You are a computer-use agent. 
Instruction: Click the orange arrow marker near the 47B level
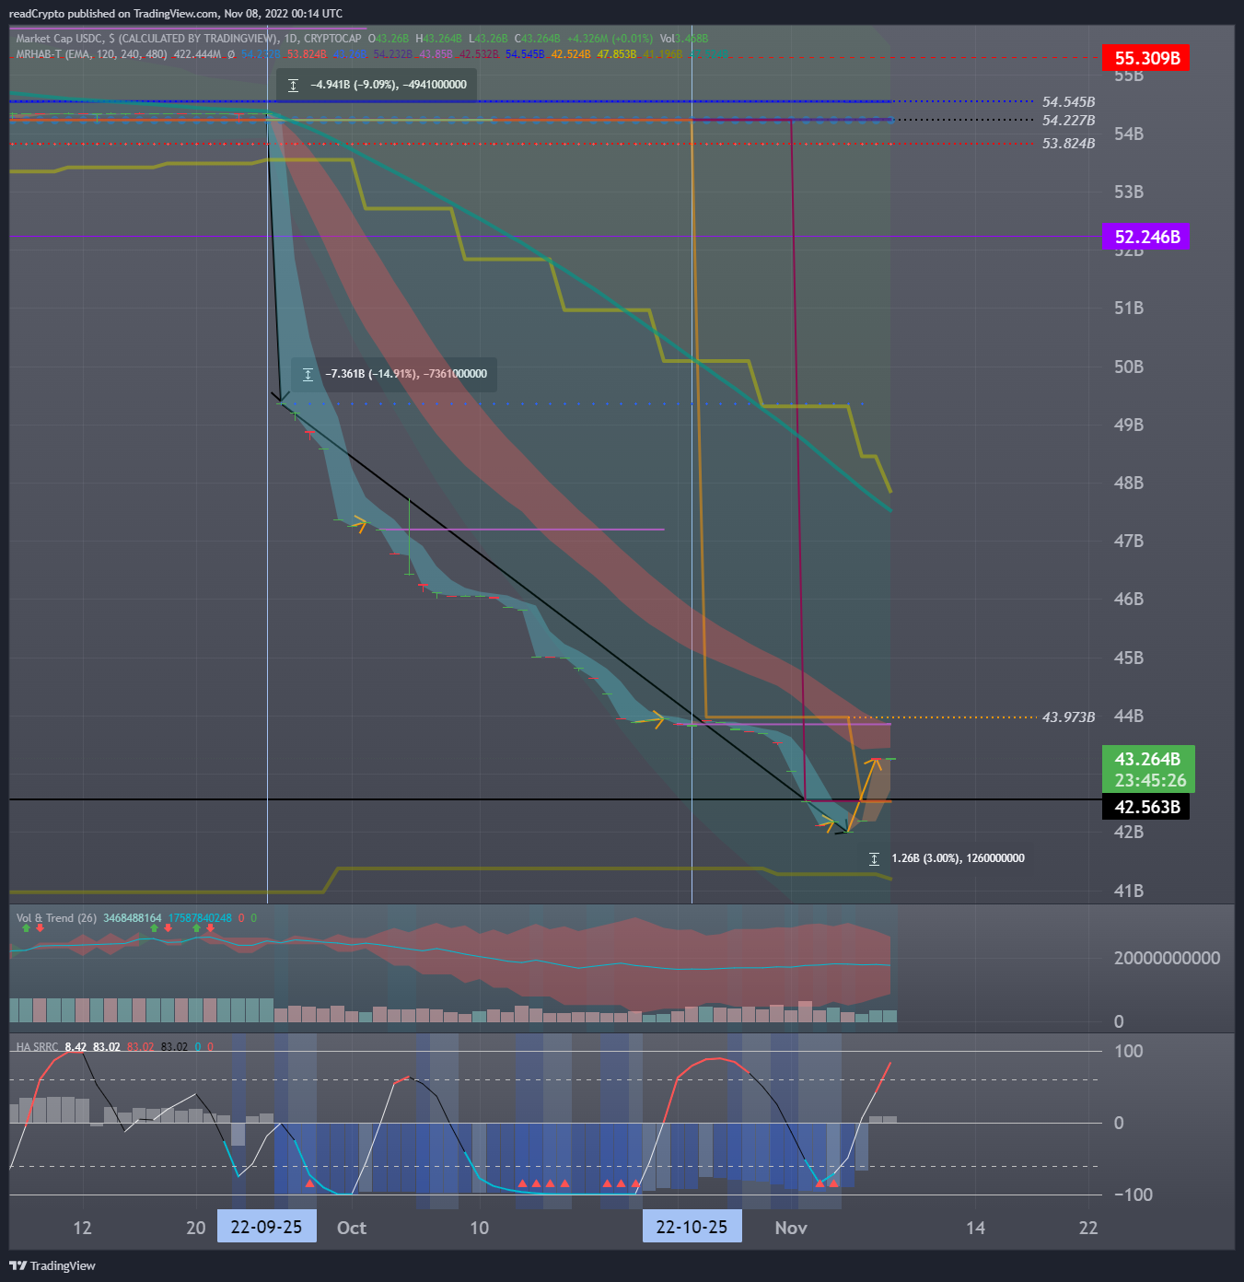pyautogui.click(x=359, y=525)
